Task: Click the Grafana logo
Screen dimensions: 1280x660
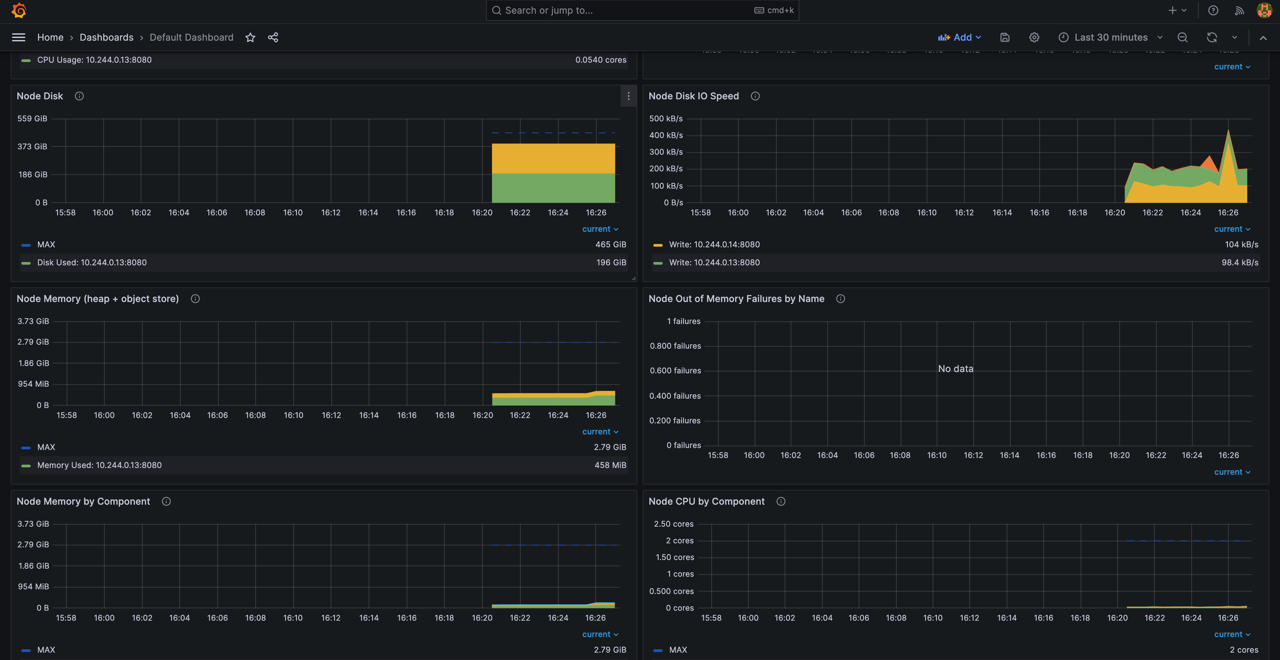Action: pos(19,10)
